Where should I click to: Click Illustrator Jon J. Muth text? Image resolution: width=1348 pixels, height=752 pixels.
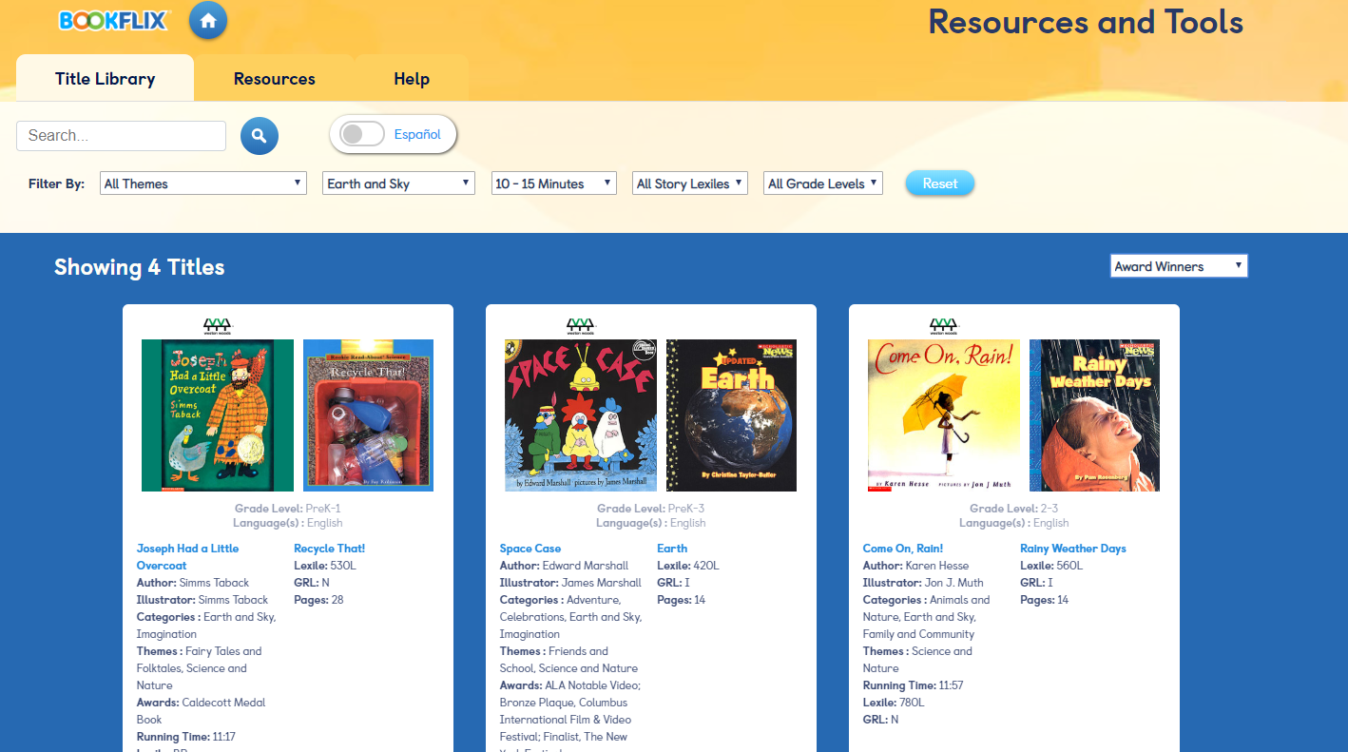coord(923,583)
